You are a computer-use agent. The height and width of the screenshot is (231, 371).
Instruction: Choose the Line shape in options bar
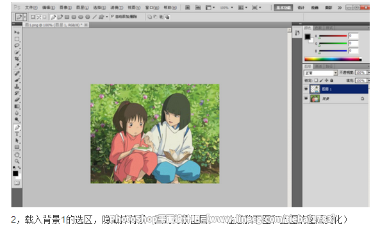tap(94, 17)
